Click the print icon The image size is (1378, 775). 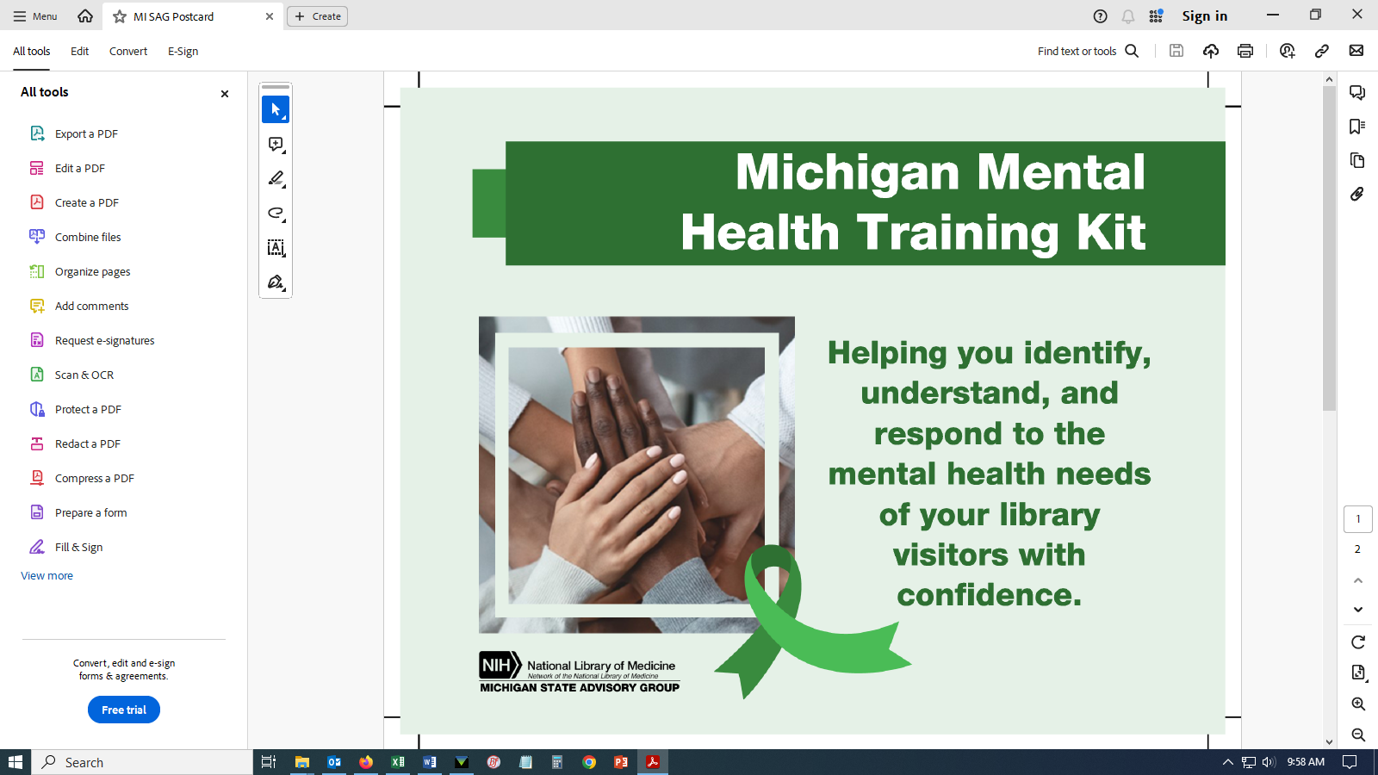1245,51
